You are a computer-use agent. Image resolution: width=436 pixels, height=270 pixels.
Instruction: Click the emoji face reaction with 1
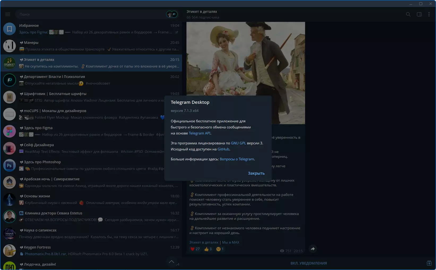click(220, 249)
